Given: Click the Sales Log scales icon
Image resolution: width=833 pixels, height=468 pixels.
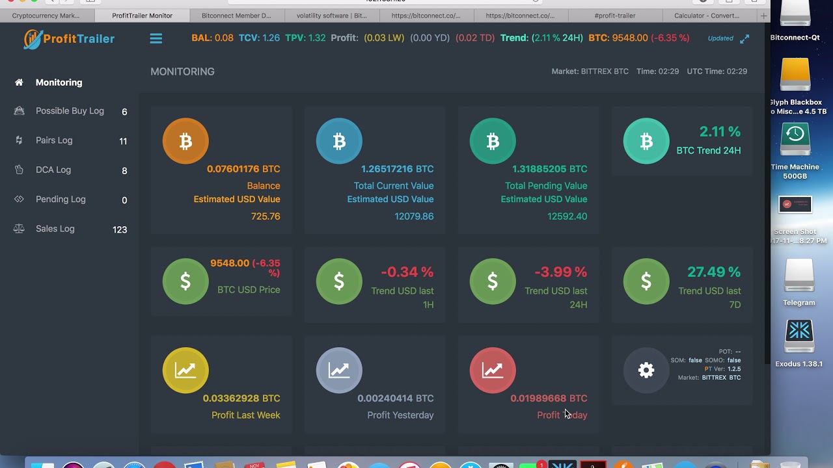Looking at the screenshot, I should tap(19, 229).
